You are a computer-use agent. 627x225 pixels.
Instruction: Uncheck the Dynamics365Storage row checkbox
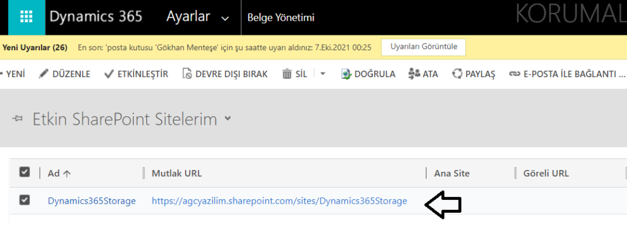click(24, 201)
